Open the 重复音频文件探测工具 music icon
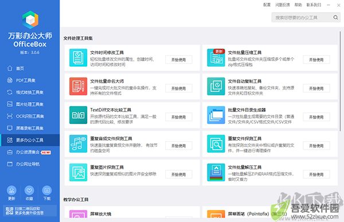This screenshot has height=222, width=344. 78,143
